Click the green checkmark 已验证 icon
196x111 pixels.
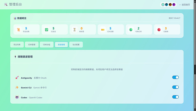coord(47,29)
